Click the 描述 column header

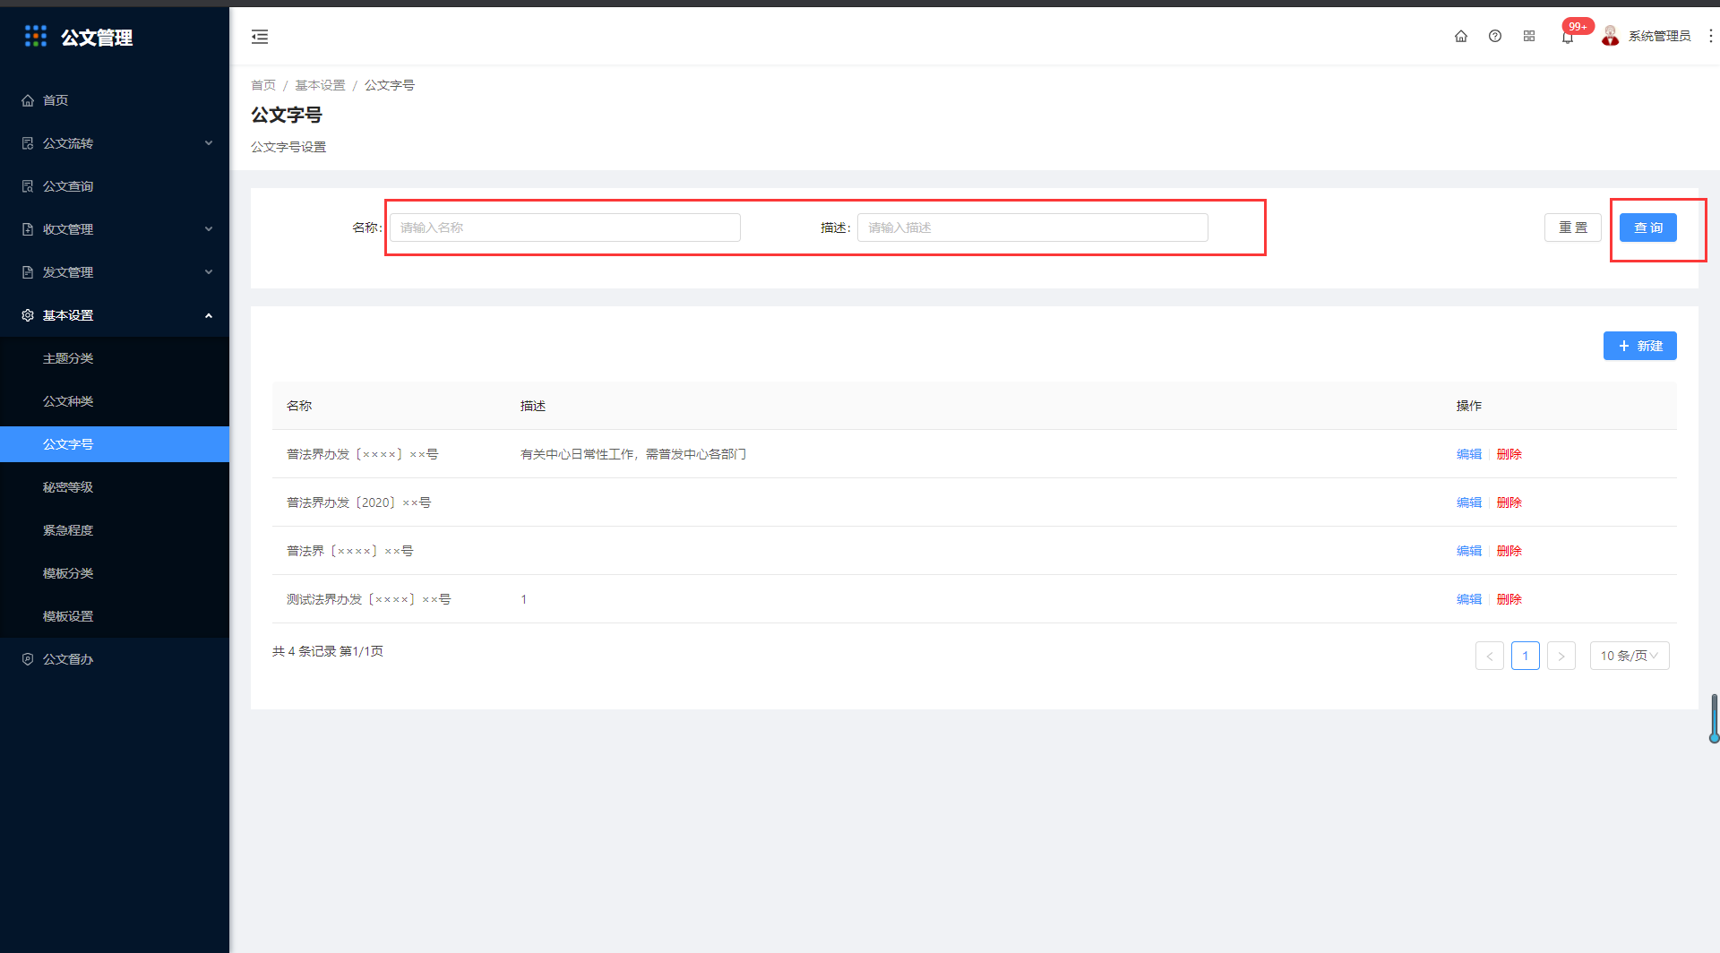point(533,406)
